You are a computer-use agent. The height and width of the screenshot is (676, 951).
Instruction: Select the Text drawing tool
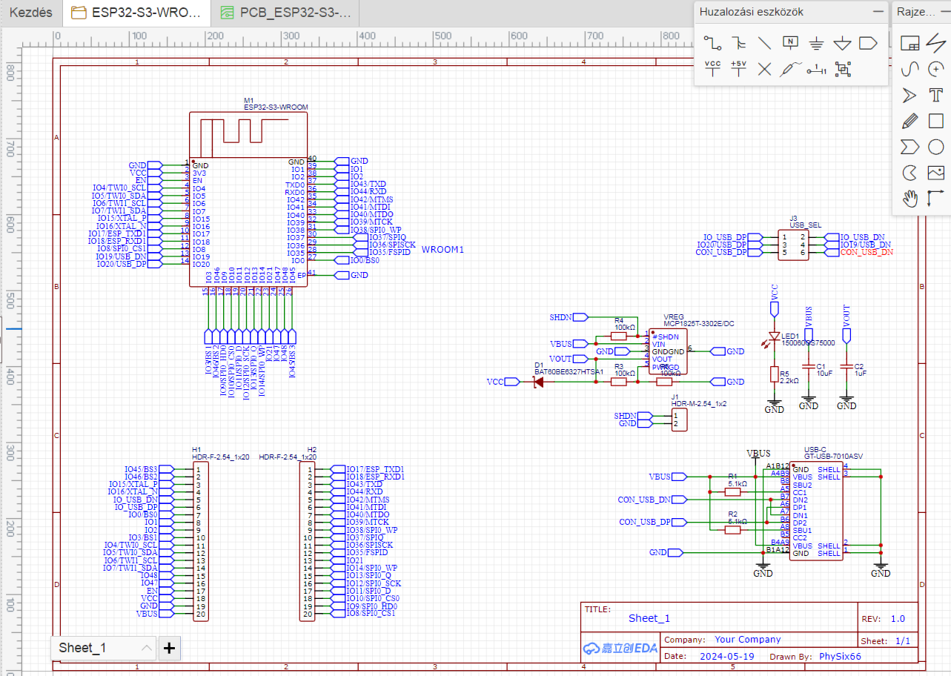pos(935,95)
